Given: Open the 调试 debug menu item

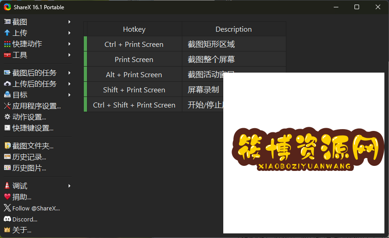Looking at the screenshot, I should (37, 186).
